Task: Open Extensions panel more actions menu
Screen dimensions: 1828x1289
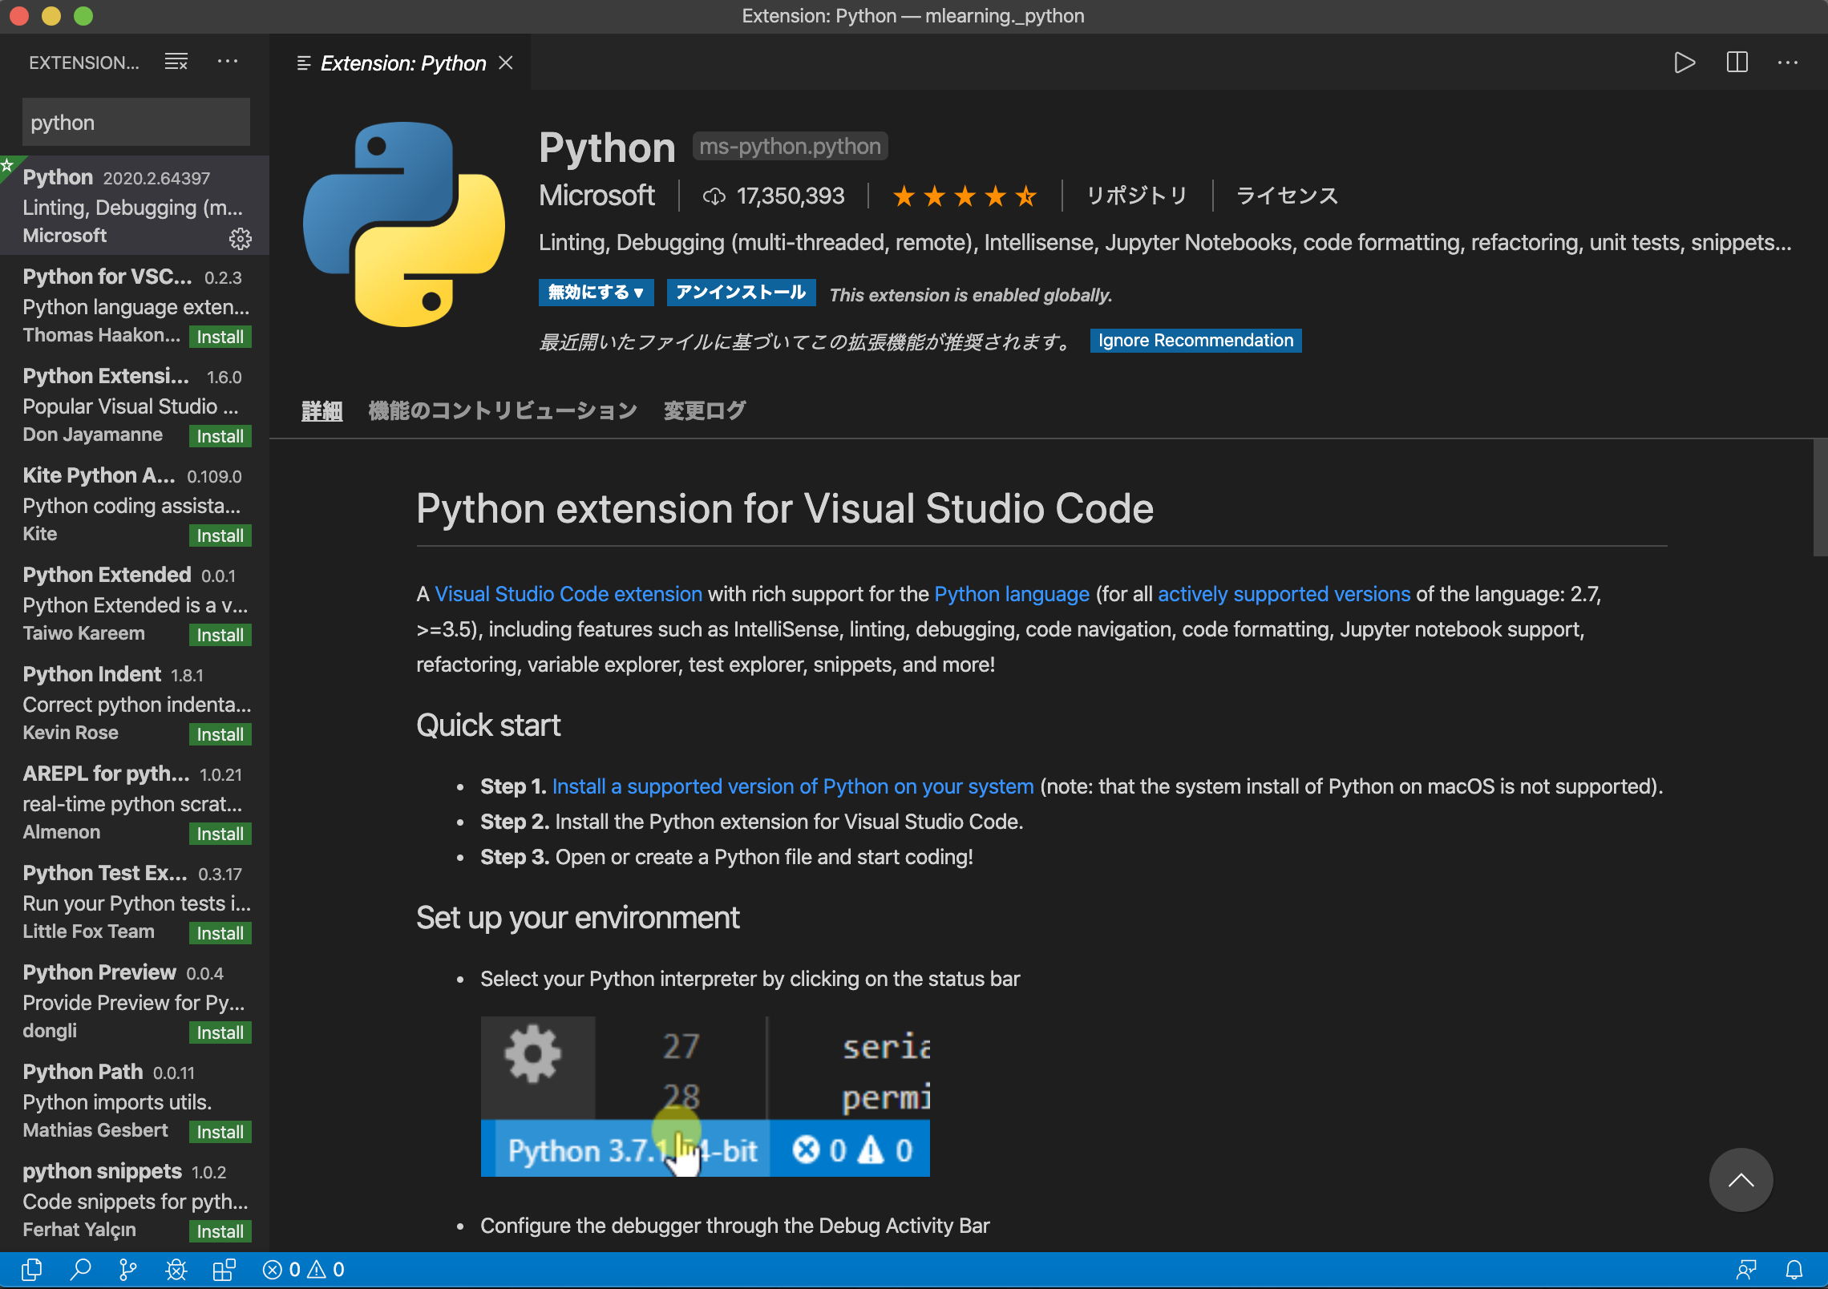Action: pos(228,62)
